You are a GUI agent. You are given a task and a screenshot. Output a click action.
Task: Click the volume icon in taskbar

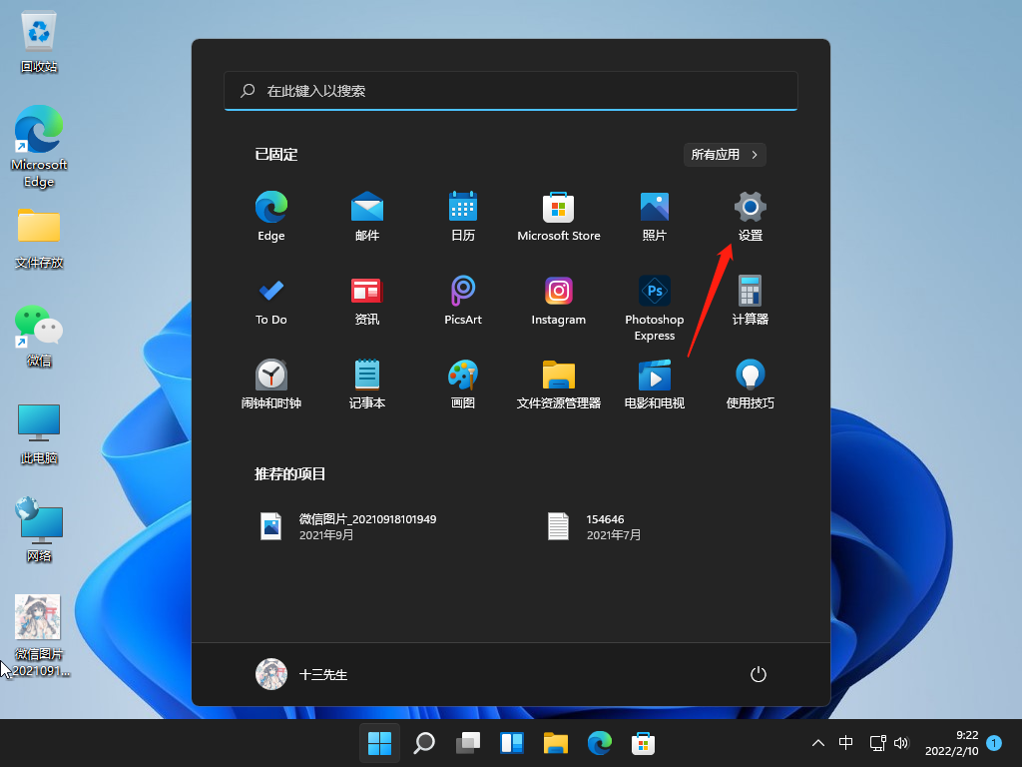[901, 743]
